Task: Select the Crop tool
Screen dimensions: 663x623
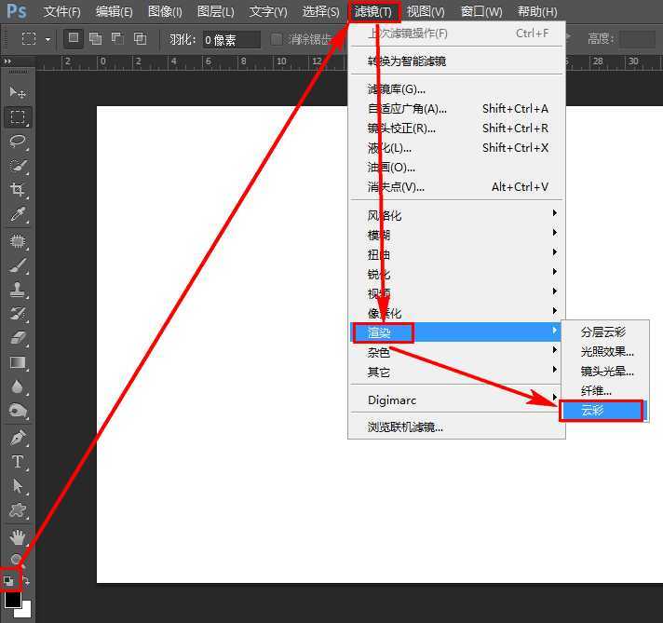Action: (18, 190)
